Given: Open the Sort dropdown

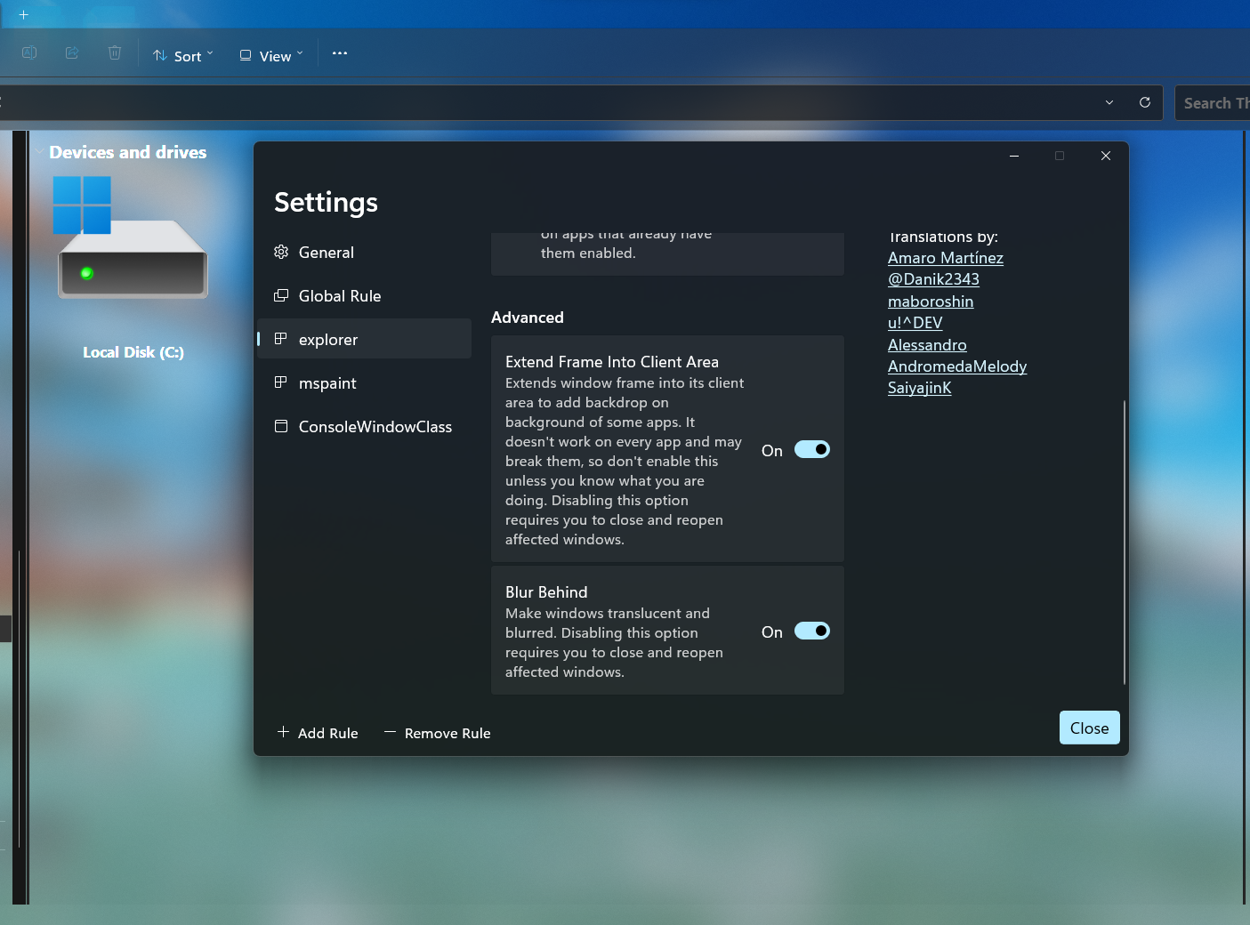Looking at the screenshot, I should 182,54.
